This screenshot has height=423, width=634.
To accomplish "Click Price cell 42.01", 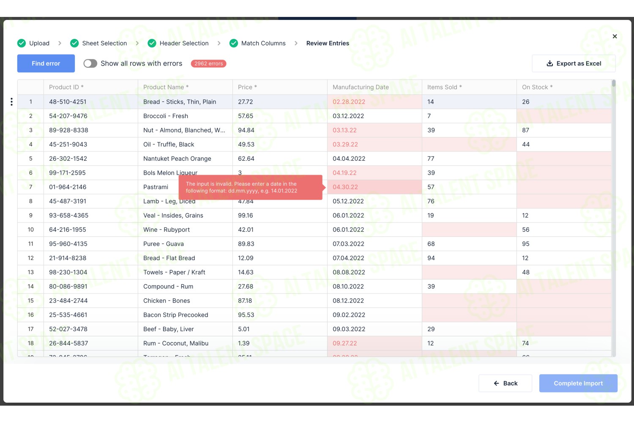I will [x=280, y=230].
